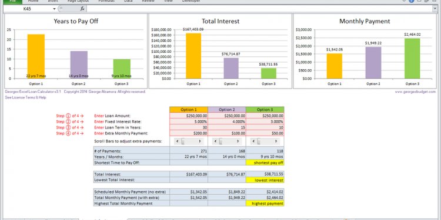Click Option 2 scroll bar right arrow
441x220 pixels.
click(239, 141)
